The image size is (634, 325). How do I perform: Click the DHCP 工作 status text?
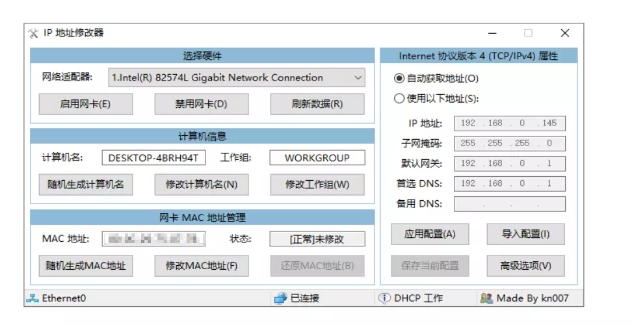(x=419, y=298)
